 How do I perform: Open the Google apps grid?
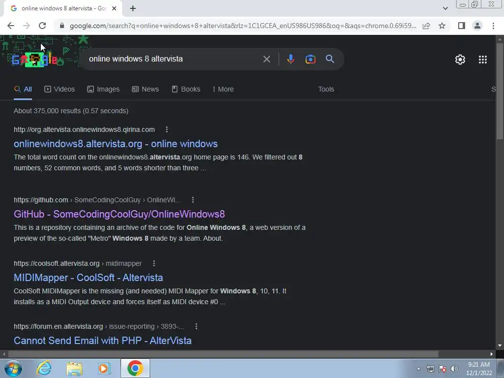click(x=482, y=60)
